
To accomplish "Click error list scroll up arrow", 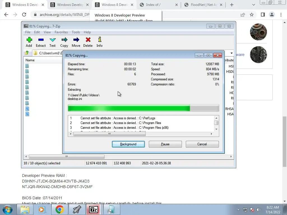I will click(216, 118).
